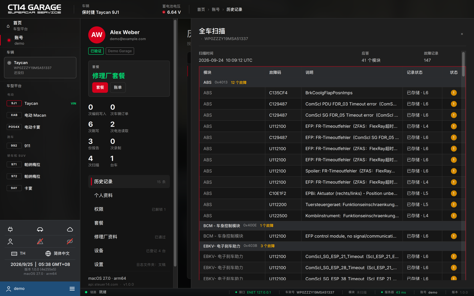Click the scan table vertical scrollbar

[463, 65]
